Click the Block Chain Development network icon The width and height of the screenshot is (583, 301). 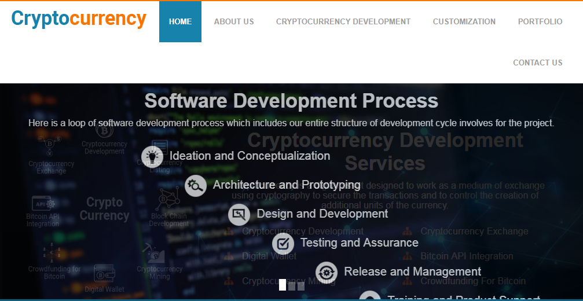pyautogui.click(x=168, y=199)
